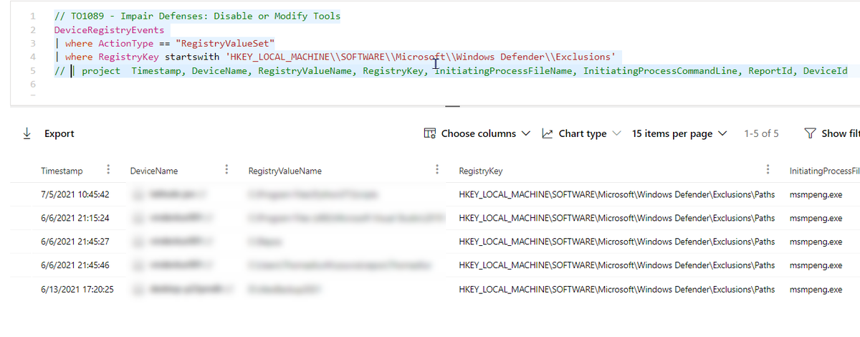
Task: Click the editor-results pane splitter handle
Action: 453,106
